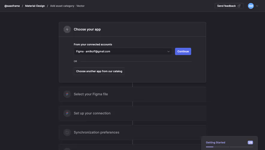Click the sync icon beside Synchronization preferences

click(x=67, y=132)
